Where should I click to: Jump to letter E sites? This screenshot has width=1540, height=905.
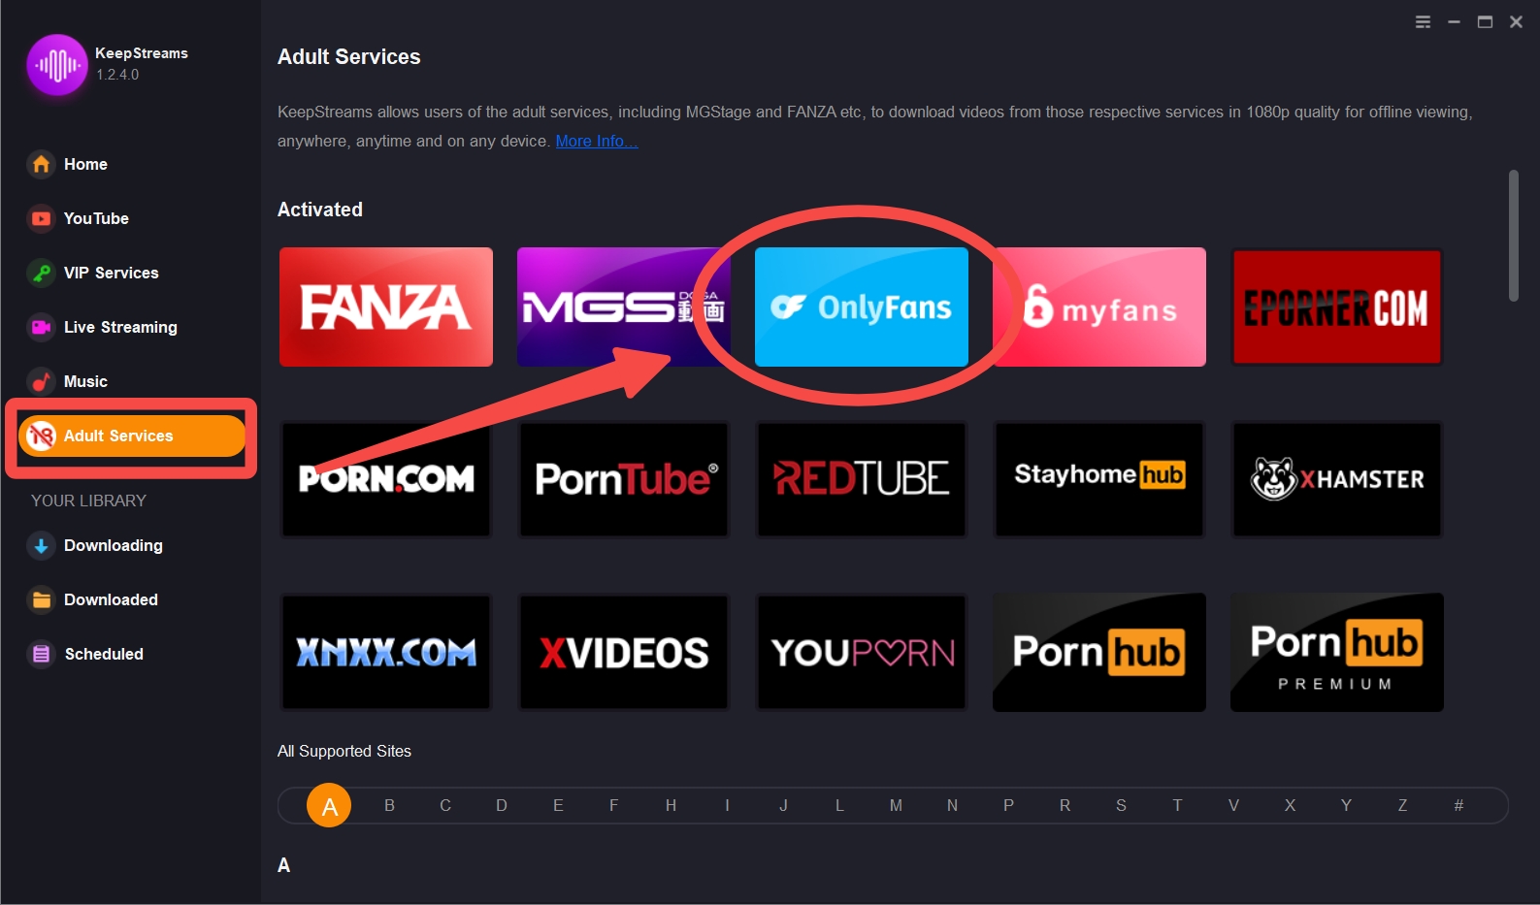pyautogui.click(x=558, y=805)
